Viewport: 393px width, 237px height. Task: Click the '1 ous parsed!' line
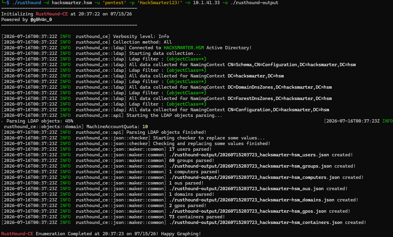[x=186, y=183]
